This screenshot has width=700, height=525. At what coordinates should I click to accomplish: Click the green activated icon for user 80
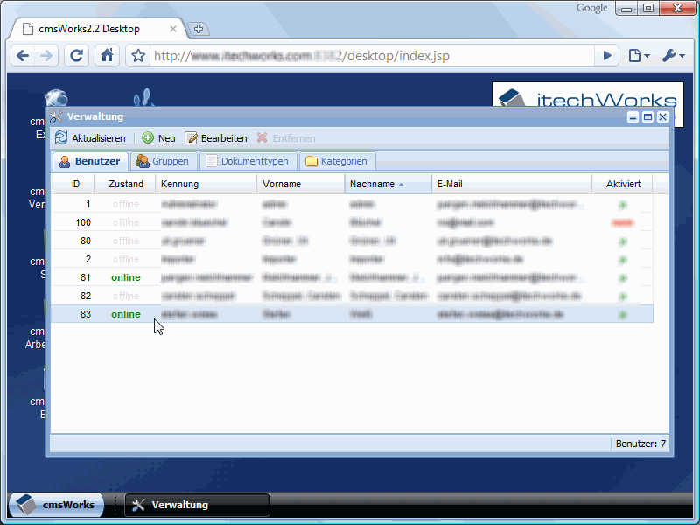point(623,241)
